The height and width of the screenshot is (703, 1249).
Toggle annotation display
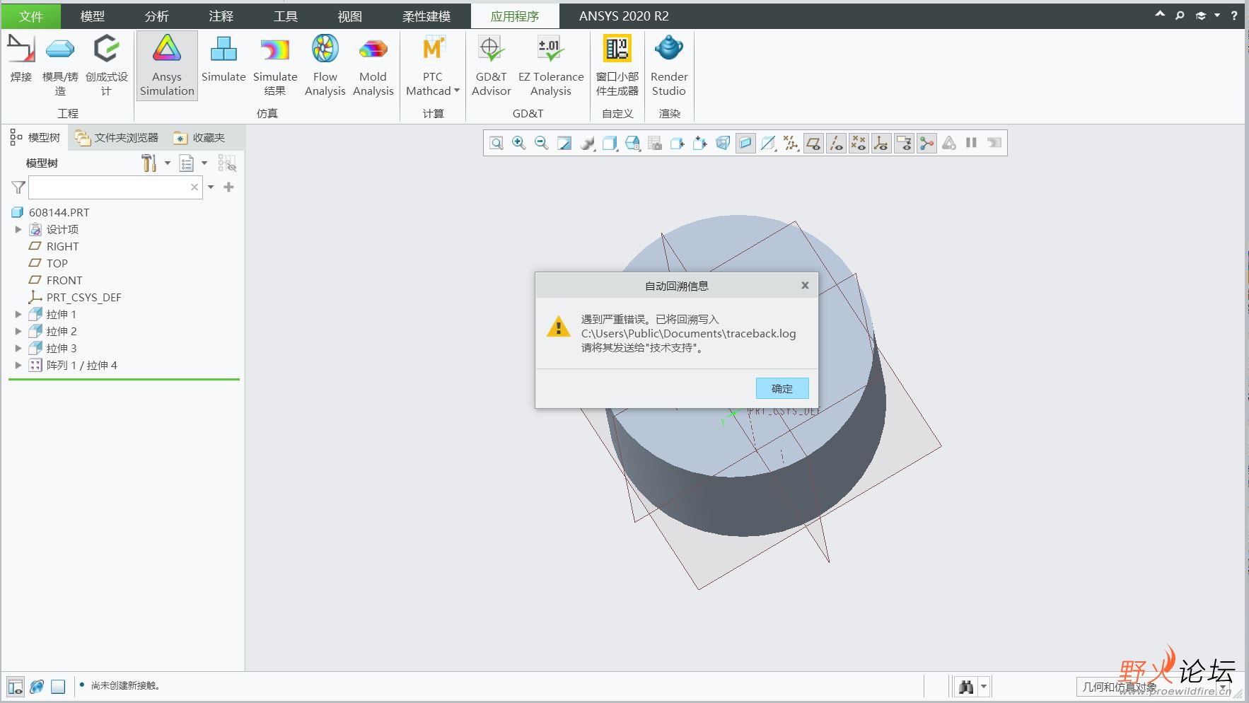pyautogui.click(x=904, y=144)
